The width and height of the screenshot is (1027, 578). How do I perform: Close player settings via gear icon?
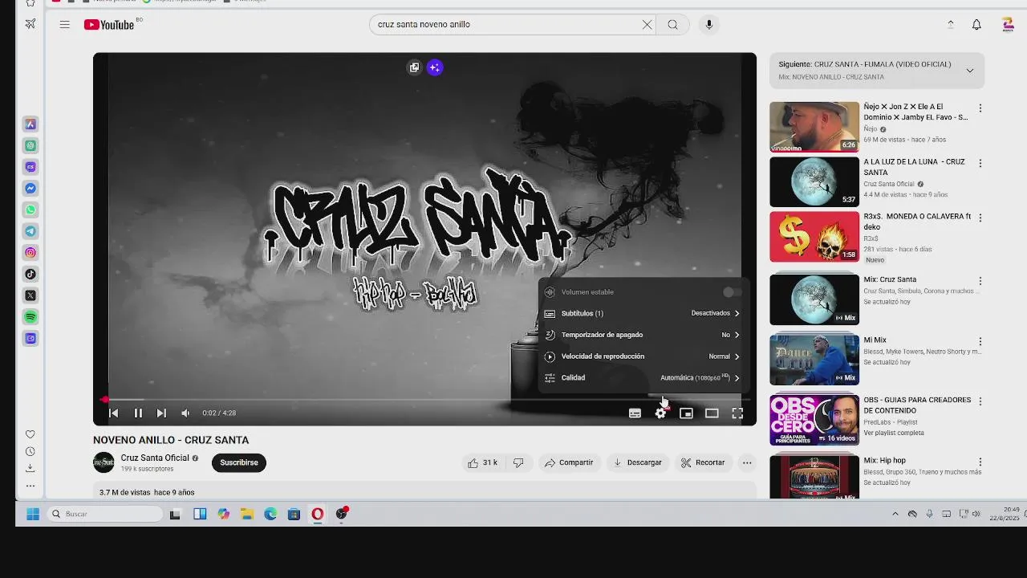tap(660, 413)
